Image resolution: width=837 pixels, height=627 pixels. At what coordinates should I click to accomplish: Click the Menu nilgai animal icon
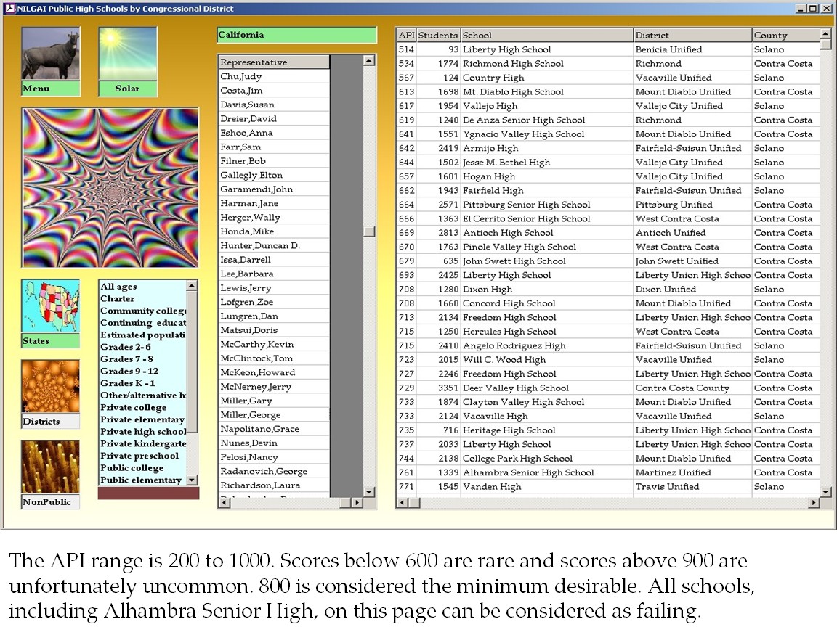pos(50,54)
